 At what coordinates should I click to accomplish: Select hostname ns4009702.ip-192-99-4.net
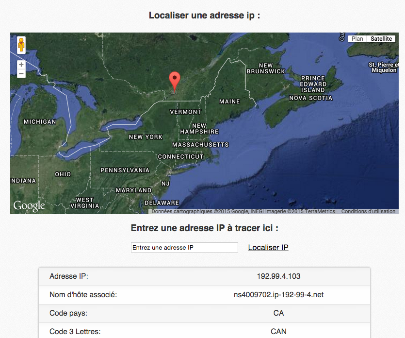[x=279, y=295]
